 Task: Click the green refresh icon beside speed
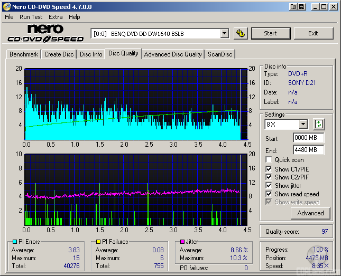(x=318, y=125)
